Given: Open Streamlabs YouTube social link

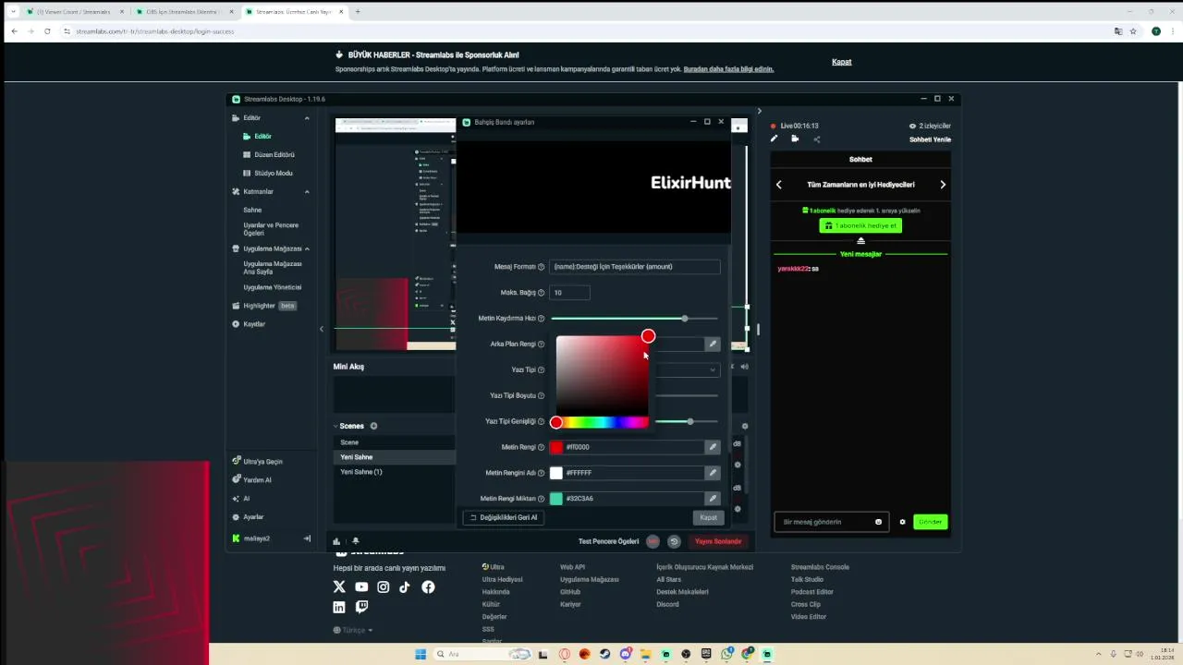Looking at the screenshot, I should click(x=361, y=586).
